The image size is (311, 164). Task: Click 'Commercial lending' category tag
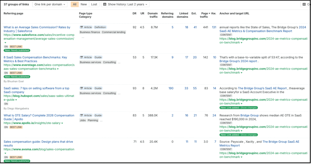[114, 32]
